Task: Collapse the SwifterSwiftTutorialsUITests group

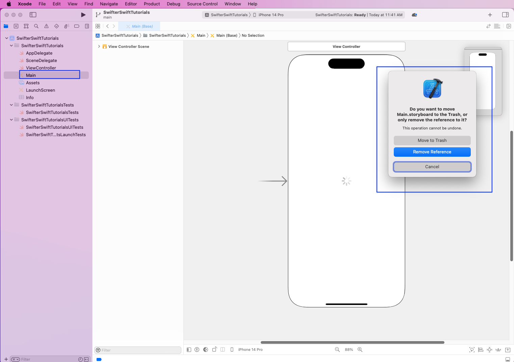Action: pyautogui.click(x=11, y=120)
